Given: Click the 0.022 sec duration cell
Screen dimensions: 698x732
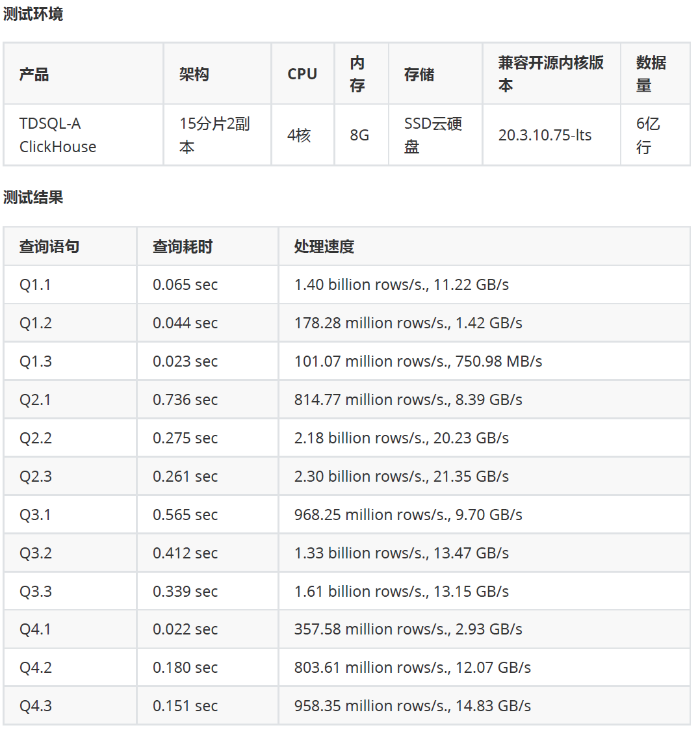Looking at the screenshot, I should [207, 629].
